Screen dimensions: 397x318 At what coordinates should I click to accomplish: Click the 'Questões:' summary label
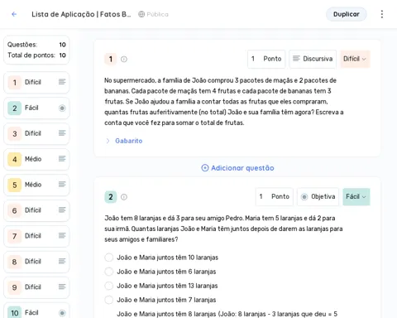[x=22, y=45]
